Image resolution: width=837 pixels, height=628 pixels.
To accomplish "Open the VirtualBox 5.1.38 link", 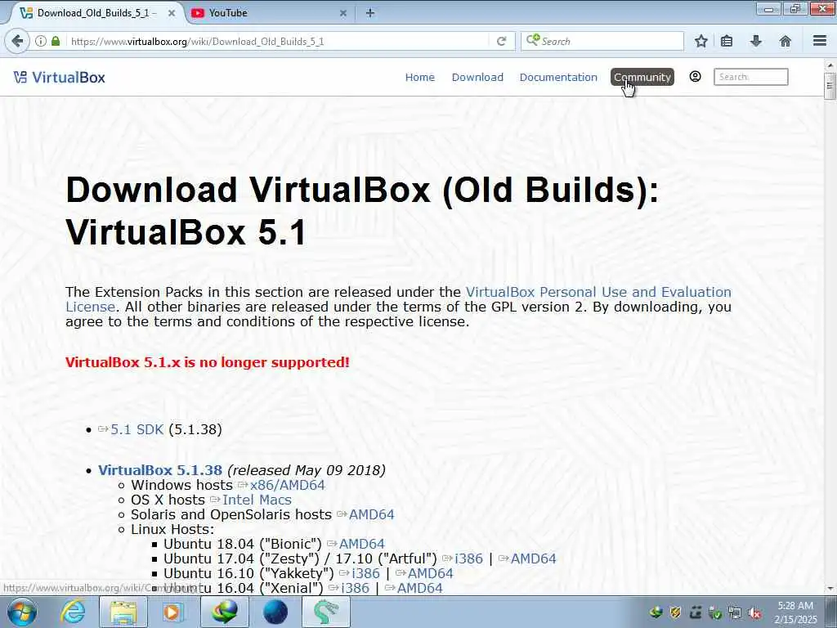I will (x=160, y=470).
